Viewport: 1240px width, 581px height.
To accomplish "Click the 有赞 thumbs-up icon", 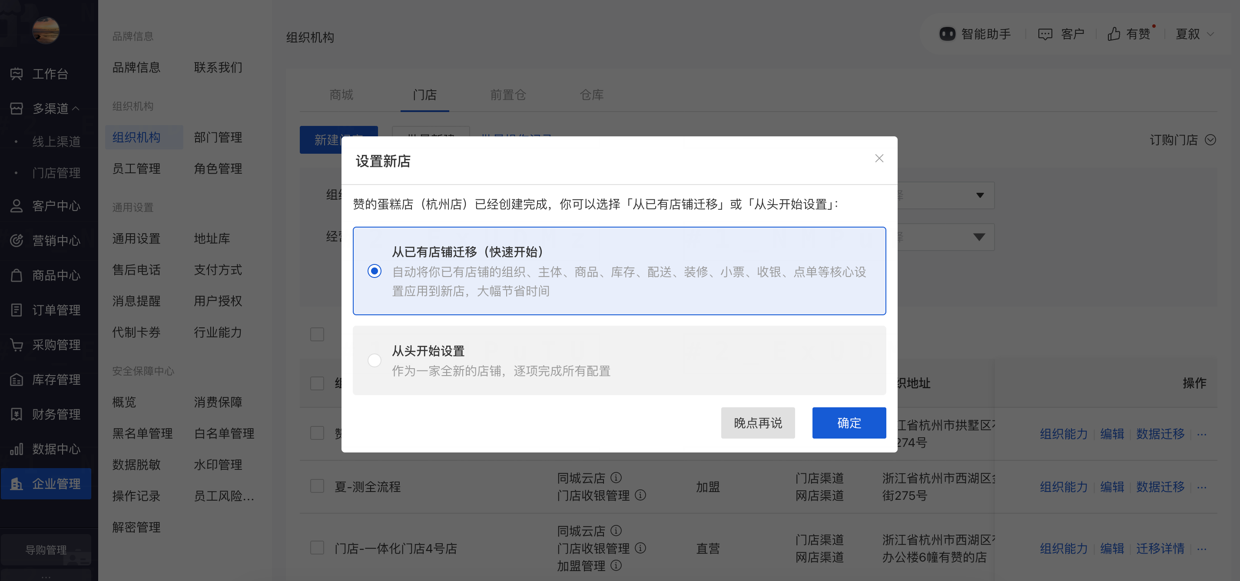I will click(x=1114, y=34).
